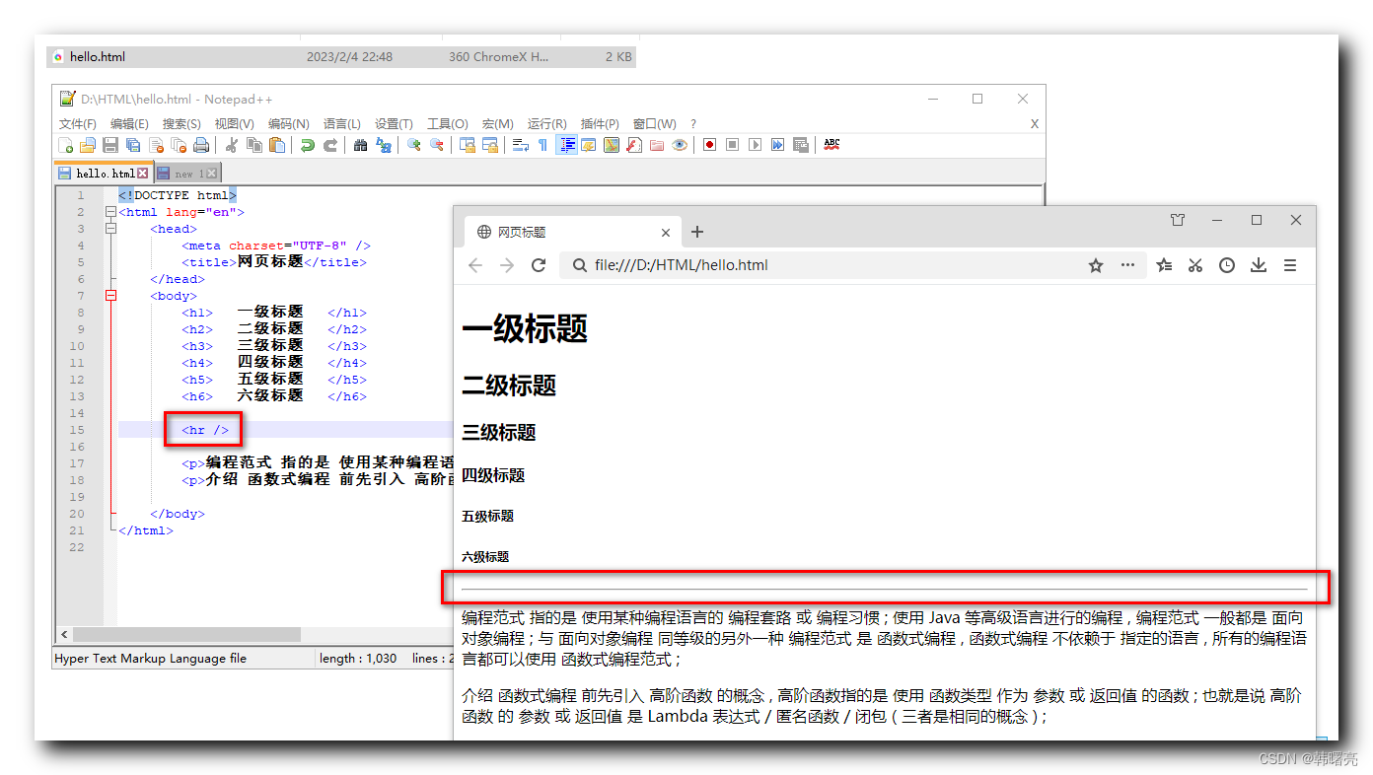Start macro recording with the red dot
Viewport: 1373px width, 775px height.
709,145
